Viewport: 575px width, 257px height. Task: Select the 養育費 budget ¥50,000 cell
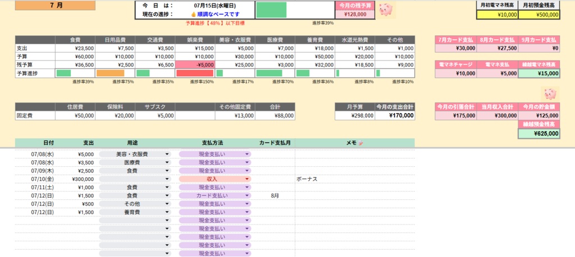[315, 57]
